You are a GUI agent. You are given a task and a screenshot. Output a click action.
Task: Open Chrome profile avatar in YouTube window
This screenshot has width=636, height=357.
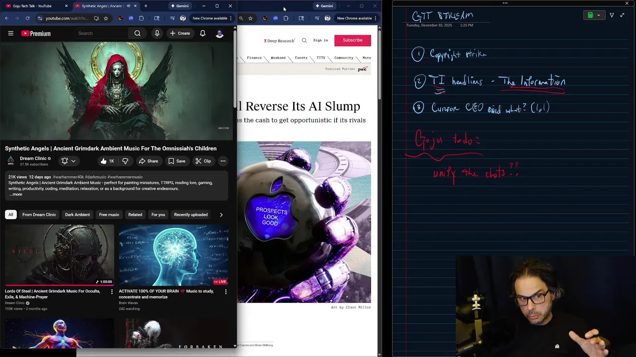tap(183, 18)
